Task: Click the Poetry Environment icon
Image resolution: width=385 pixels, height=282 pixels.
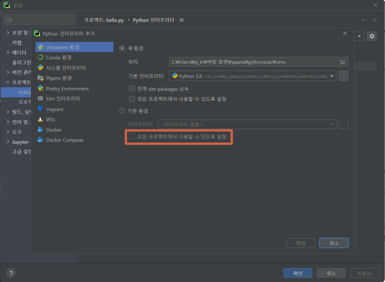Action: click(x=40, y=89)
